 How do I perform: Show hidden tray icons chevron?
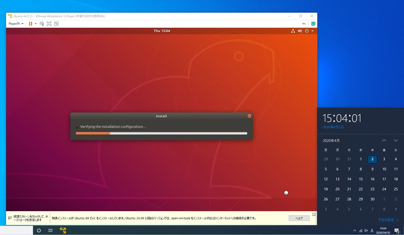[x=355, y=230]
